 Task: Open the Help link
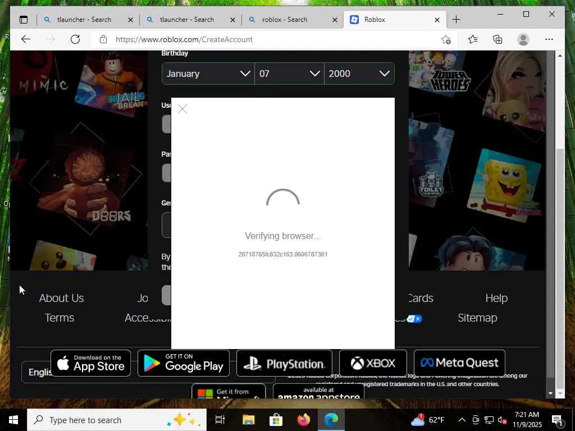click(496, 298)
